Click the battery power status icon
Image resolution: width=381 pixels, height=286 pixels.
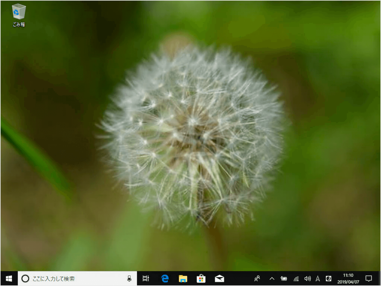point(284,279)
